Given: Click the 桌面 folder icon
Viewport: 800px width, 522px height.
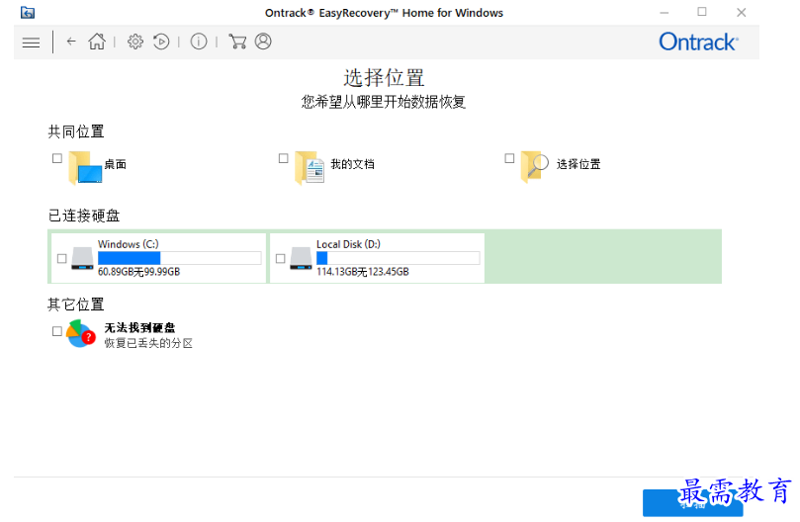Looking at the screenshot, I should coord(85,168).
